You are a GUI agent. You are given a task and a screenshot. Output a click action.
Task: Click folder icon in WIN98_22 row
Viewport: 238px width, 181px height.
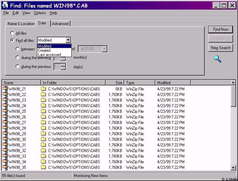click(x=44, y=94)
